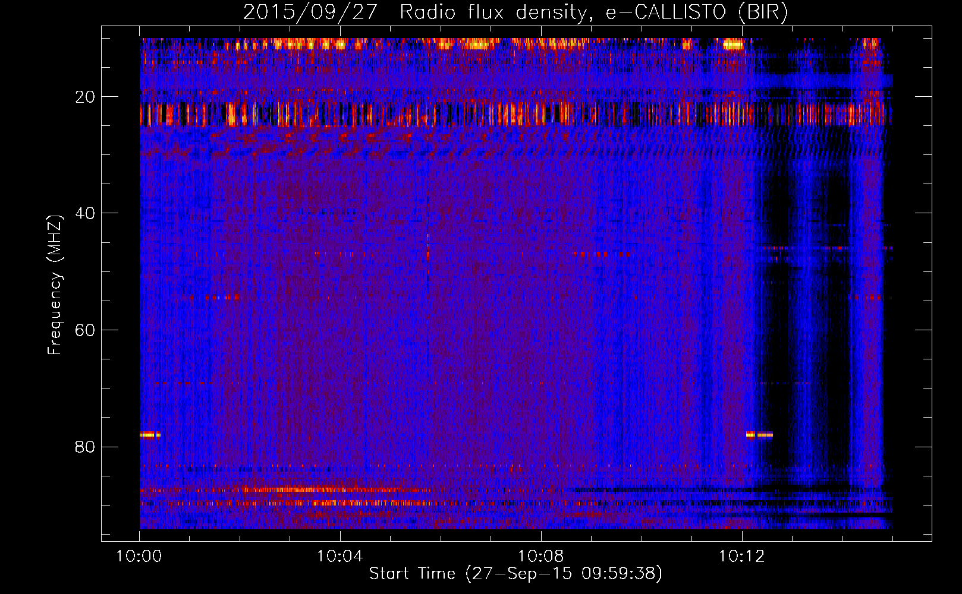Click the '60' frequency axis label
The image size is (962, 594).
(x=85, y=330)
